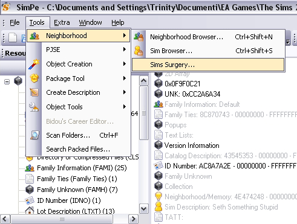Open the PJSE submenu
The image size is (297, 224).
(x=78, y=50)
